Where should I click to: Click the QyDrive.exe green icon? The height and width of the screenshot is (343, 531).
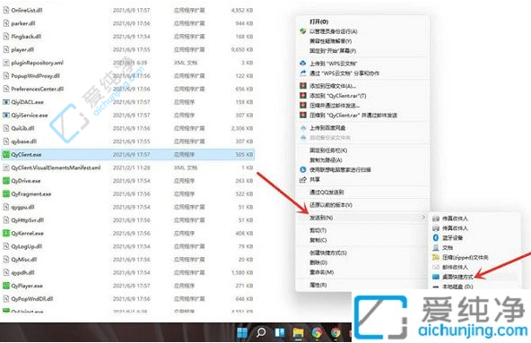tap(5, 181)
